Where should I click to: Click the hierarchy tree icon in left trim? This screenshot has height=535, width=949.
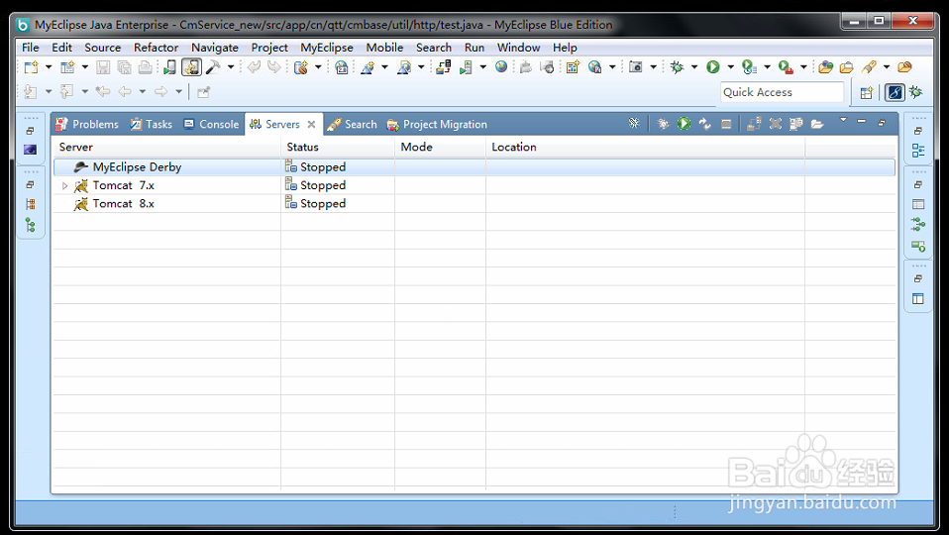(x=31, y=226)
